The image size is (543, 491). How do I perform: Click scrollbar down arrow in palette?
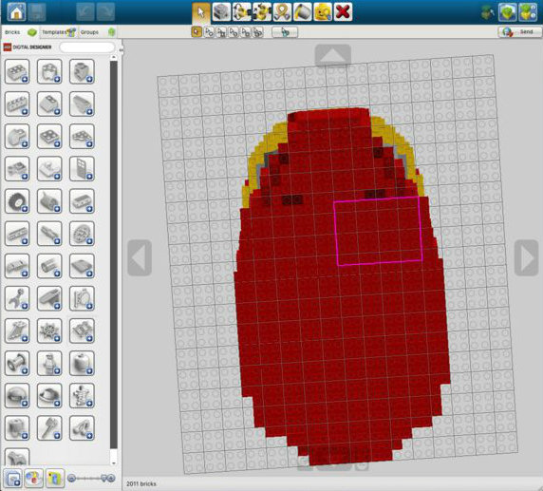pyautogui.click(x=114, y=463)
